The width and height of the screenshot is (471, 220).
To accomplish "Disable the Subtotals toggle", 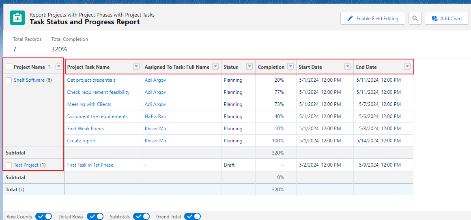I will coord(142,216).
